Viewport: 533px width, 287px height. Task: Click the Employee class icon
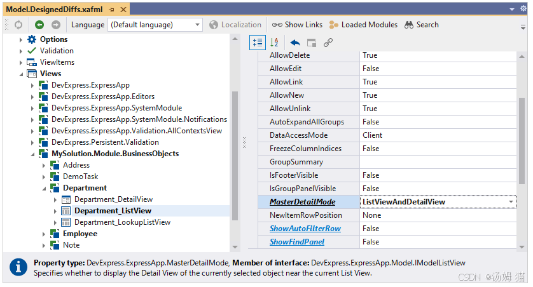55,234
